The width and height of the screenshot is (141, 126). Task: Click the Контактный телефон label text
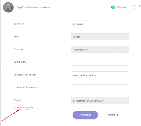tap(25, 88)
